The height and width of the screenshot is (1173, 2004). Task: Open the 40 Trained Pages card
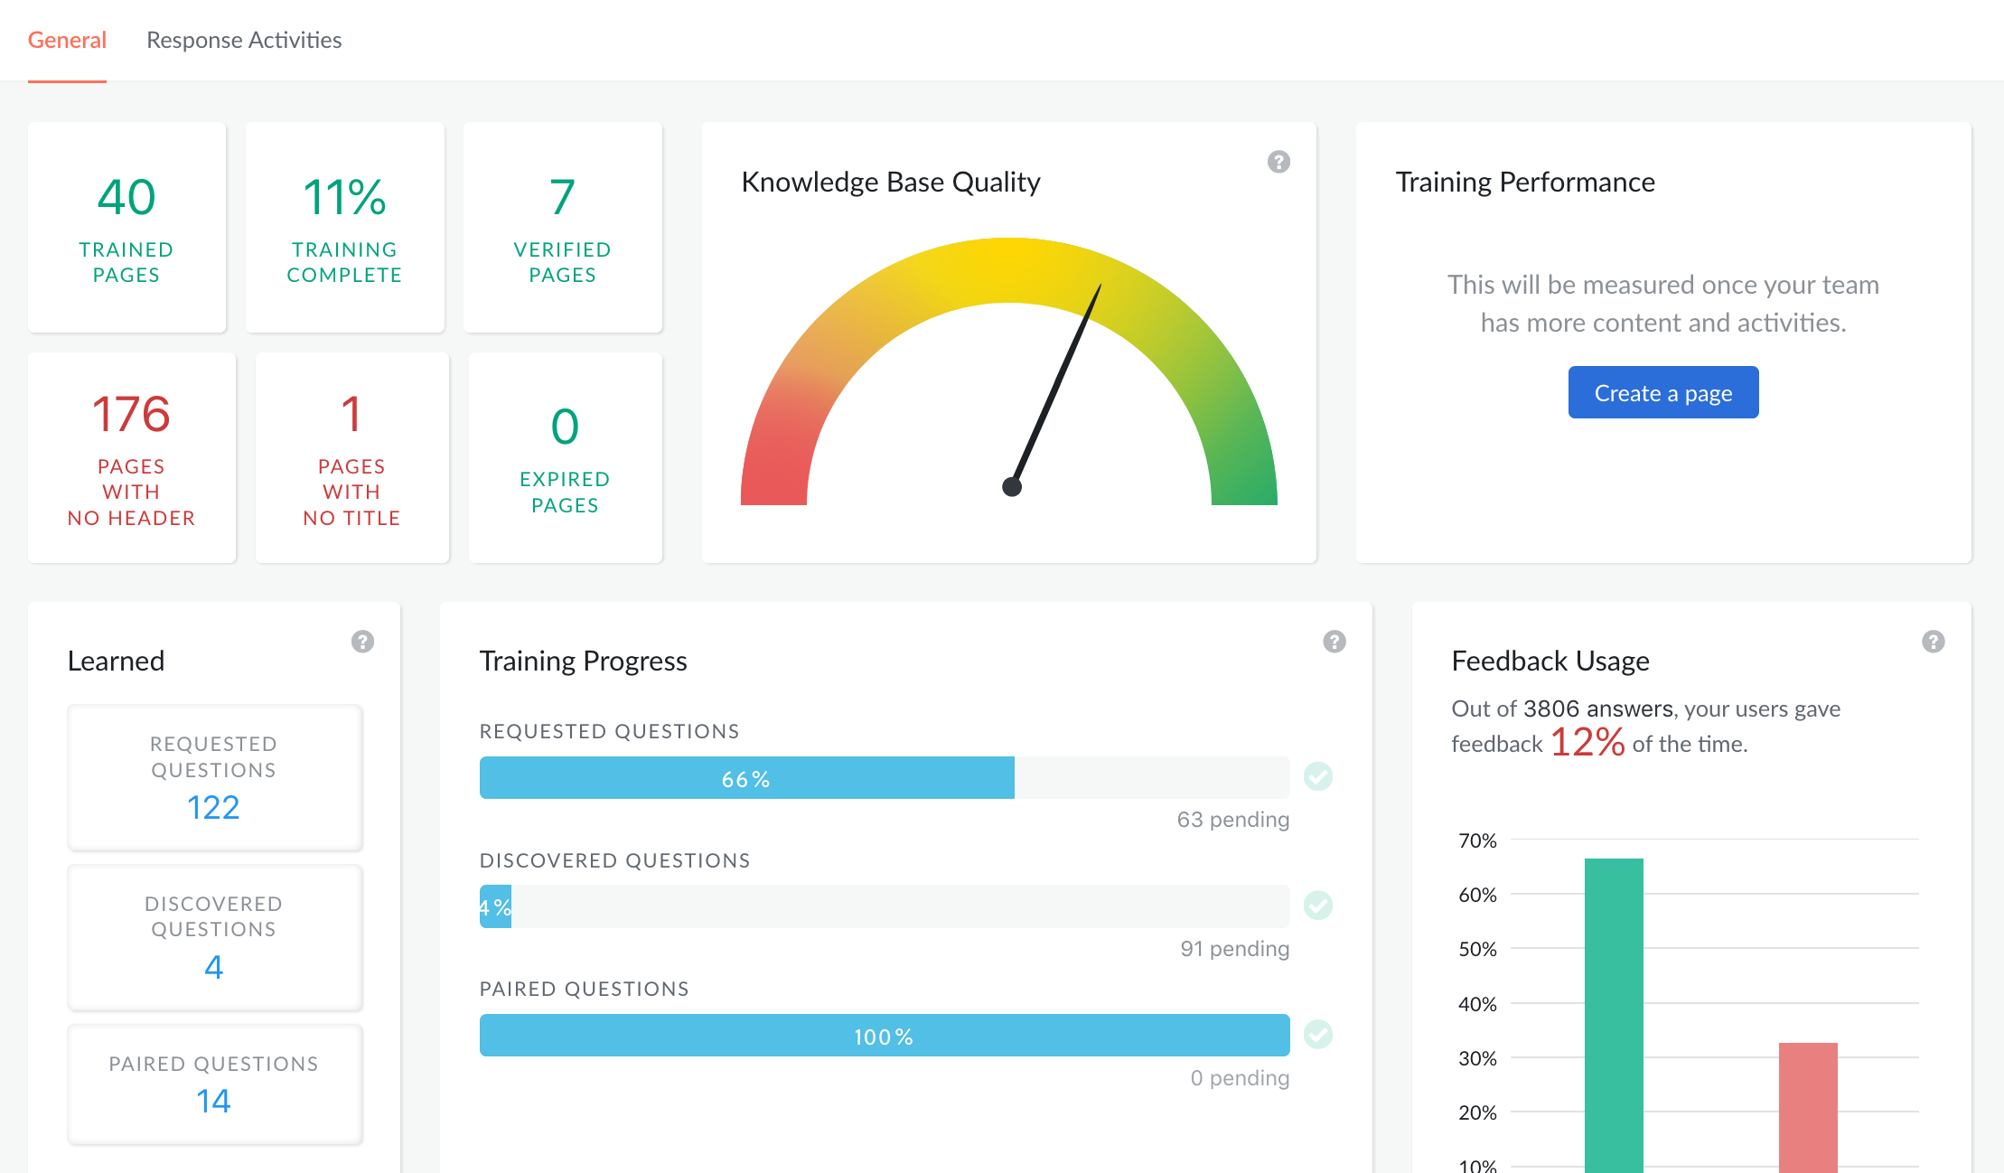126,227
